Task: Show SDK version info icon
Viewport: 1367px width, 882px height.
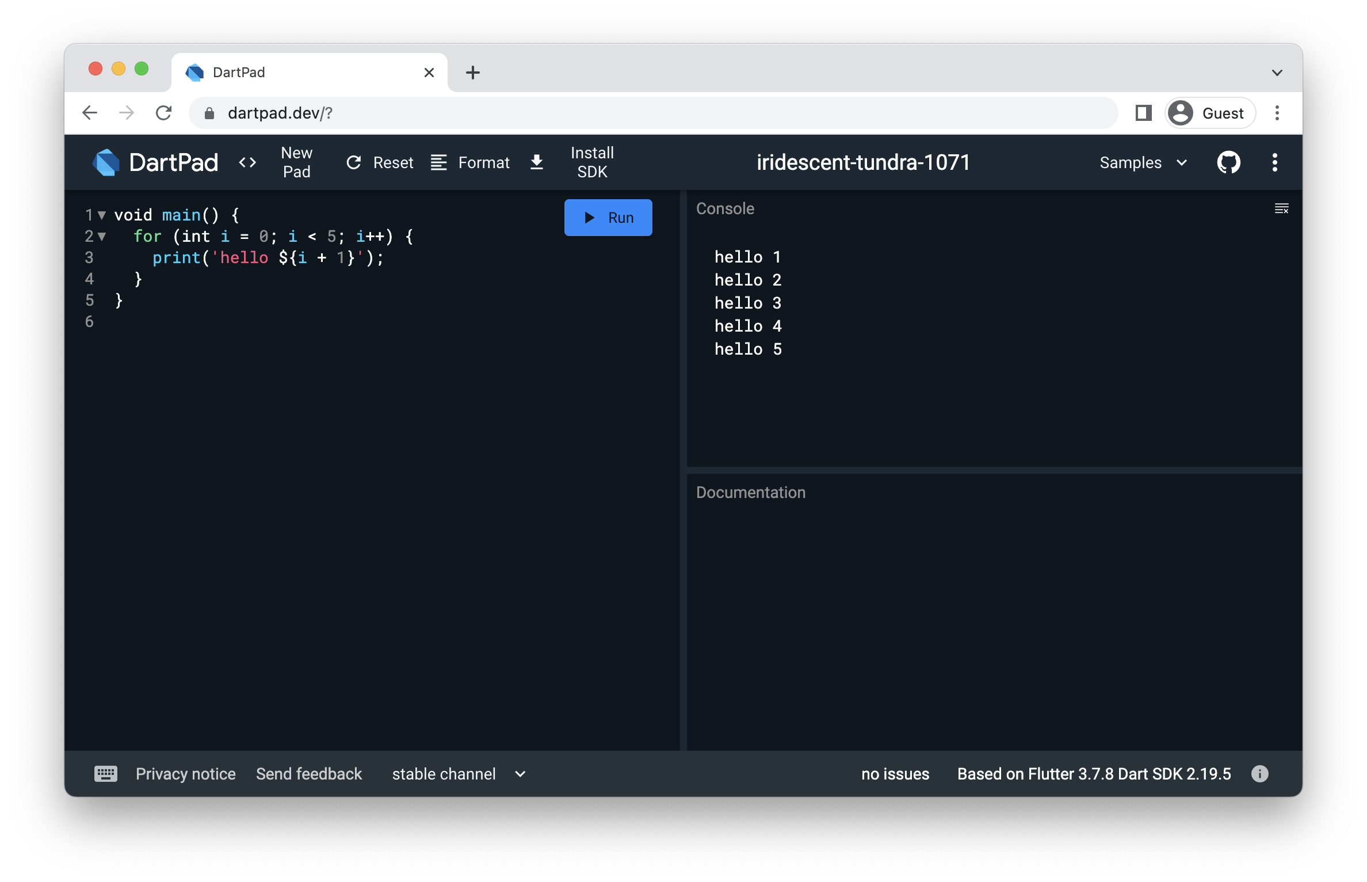Action: click(x=1259, y=774)
